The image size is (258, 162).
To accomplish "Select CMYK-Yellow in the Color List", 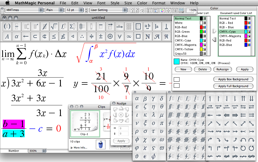I will (184, 49).
